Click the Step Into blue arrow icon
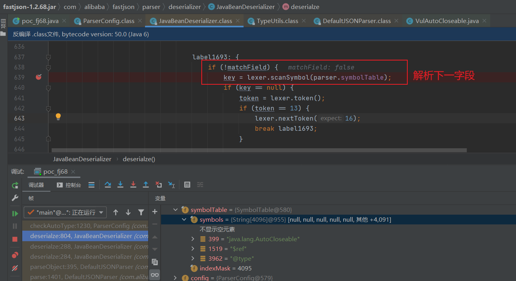The height and width of the screenshot is (281, 516). pos(120,185)
